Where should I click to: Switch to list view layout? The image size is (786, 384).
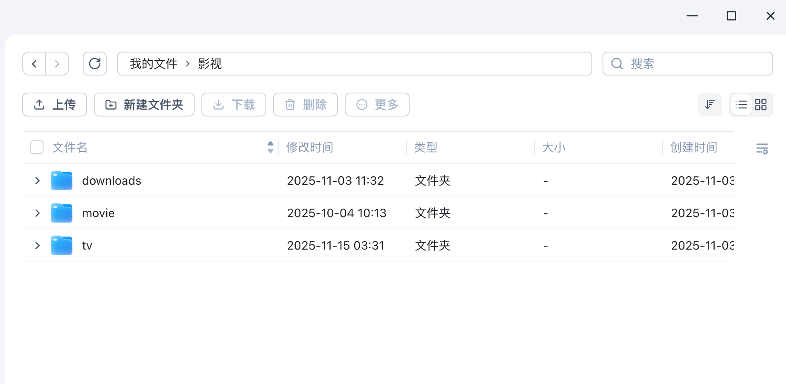741,105
